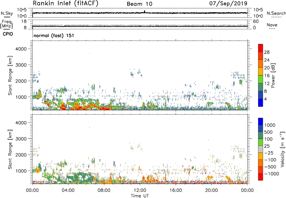Click the "20:00" time tick label
Viewport: 286px width, 198px height.
[211, 190]
